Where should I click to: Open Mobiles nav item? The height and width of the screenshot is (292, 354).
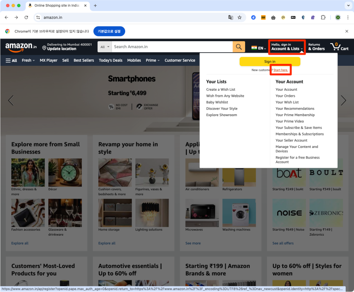coord(134,60)
